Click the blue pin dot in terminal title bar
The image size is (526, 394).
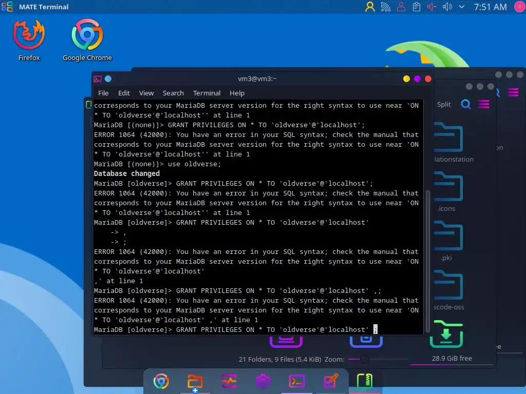click(108, 78)
